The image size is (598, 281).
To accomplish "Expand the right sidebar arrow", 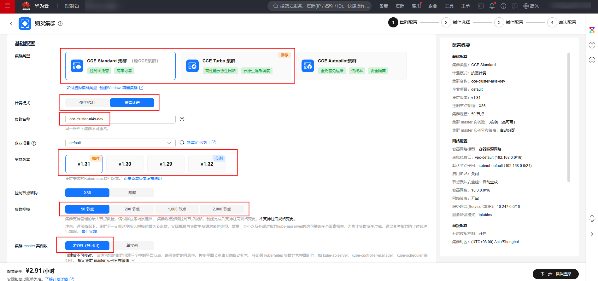I will click(592, 234).
